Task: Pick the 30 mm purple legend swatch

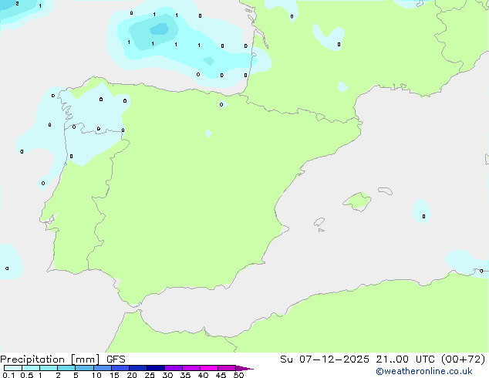Action: (x=174, y=368)
